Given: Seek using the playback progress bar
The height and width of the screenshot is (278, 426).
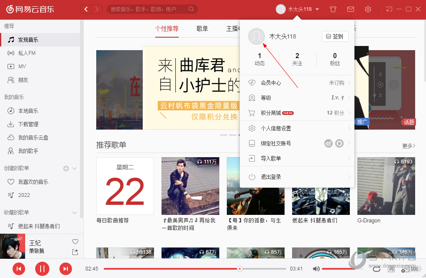Looking at the screenshot, I should point(188,269).
